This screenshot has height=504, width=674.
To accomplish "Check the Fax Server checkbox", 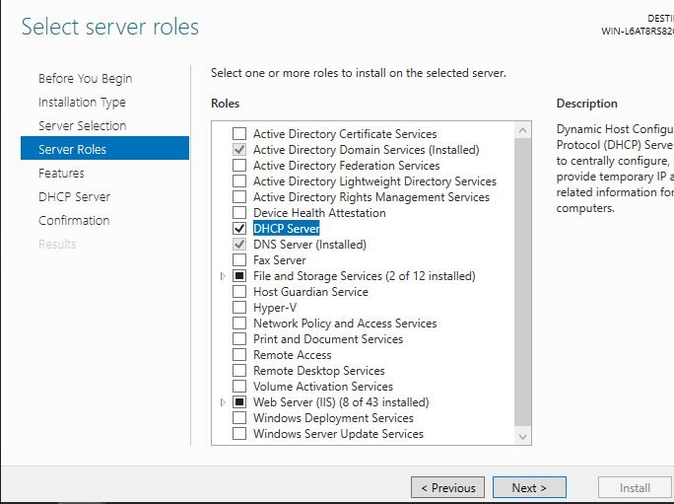I will tap(239, 260).
